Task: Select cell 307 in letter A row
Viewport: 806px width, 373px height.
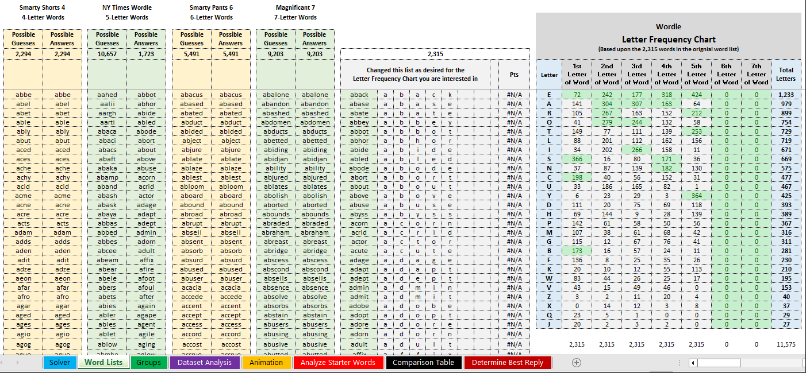Action: pos(636,104)
